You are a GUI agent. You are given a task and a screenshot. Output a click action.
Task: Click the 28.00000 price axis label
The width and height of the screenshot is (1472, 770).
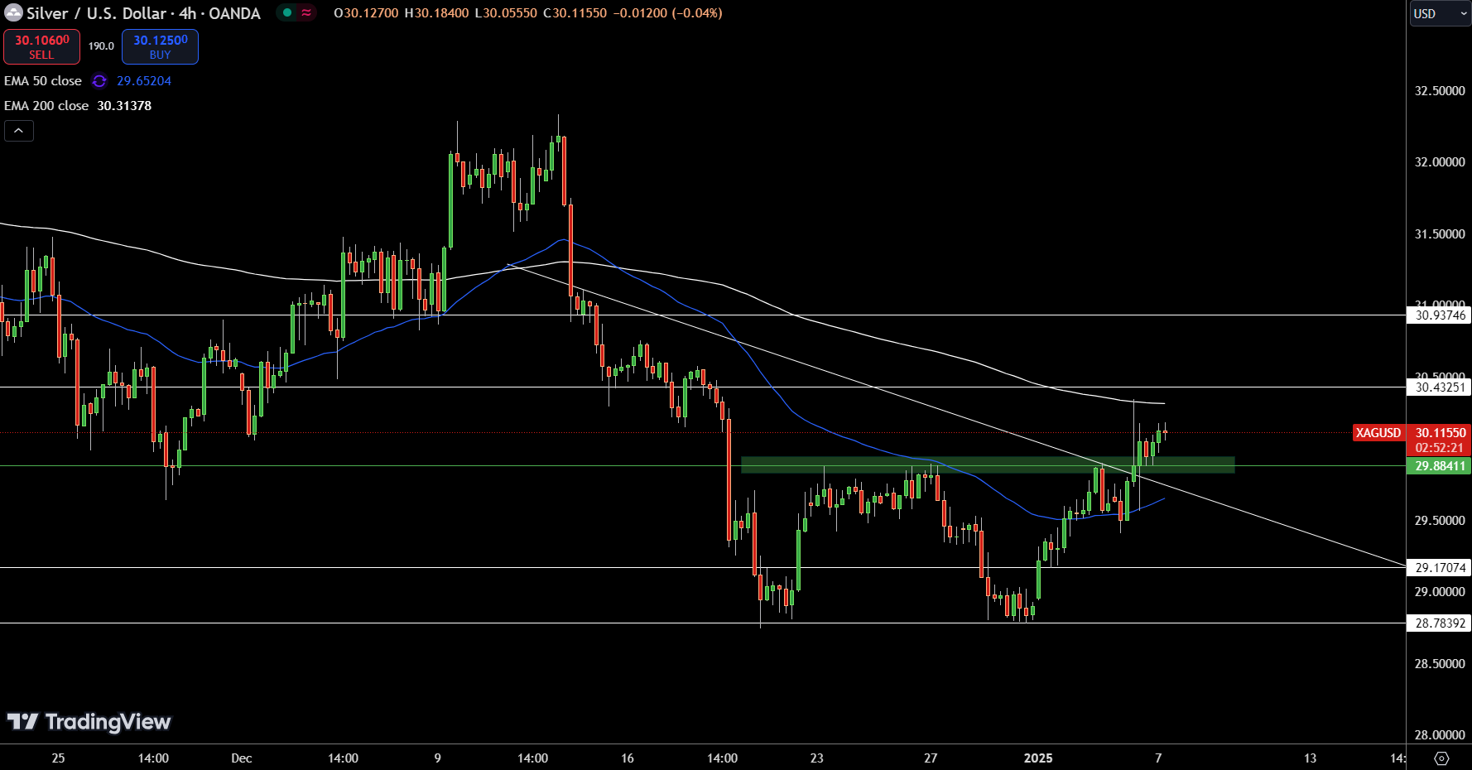pyautogui.click(x=1440, y=735)
